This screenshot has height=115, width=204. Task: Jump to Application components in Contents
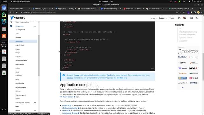[187, 35]
